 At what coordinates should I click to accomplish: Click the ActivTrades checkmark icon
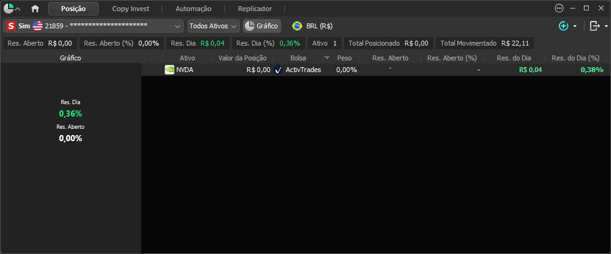click(278, 70)
